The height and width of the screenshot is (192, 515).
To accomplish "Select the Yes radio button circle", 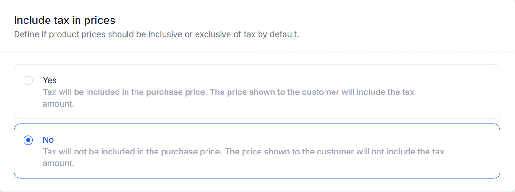I will tap(28, 80).
